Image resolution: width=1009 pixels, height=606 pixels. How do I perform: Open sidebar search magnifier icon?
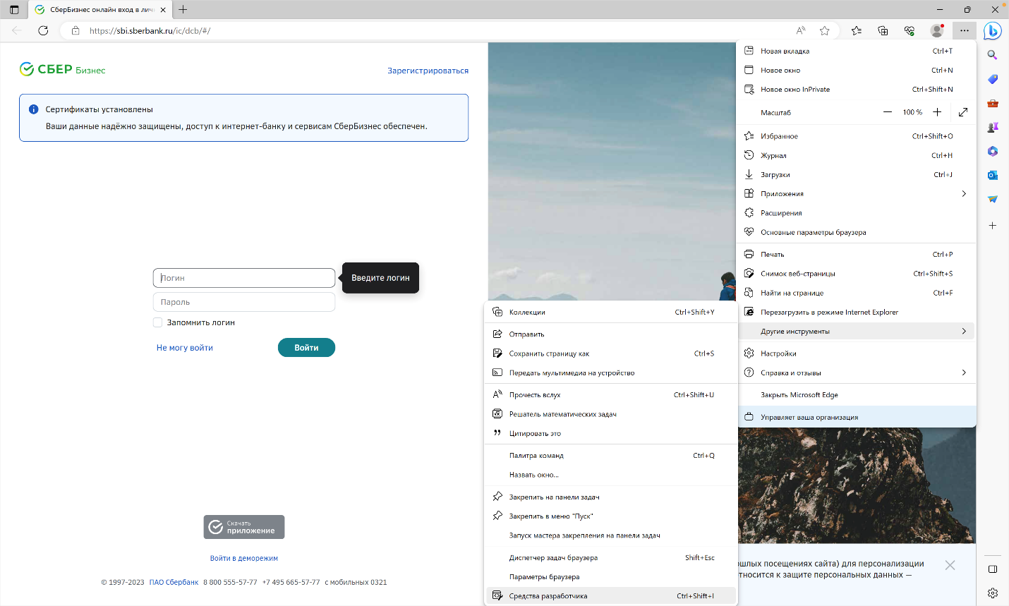[993, 55]
